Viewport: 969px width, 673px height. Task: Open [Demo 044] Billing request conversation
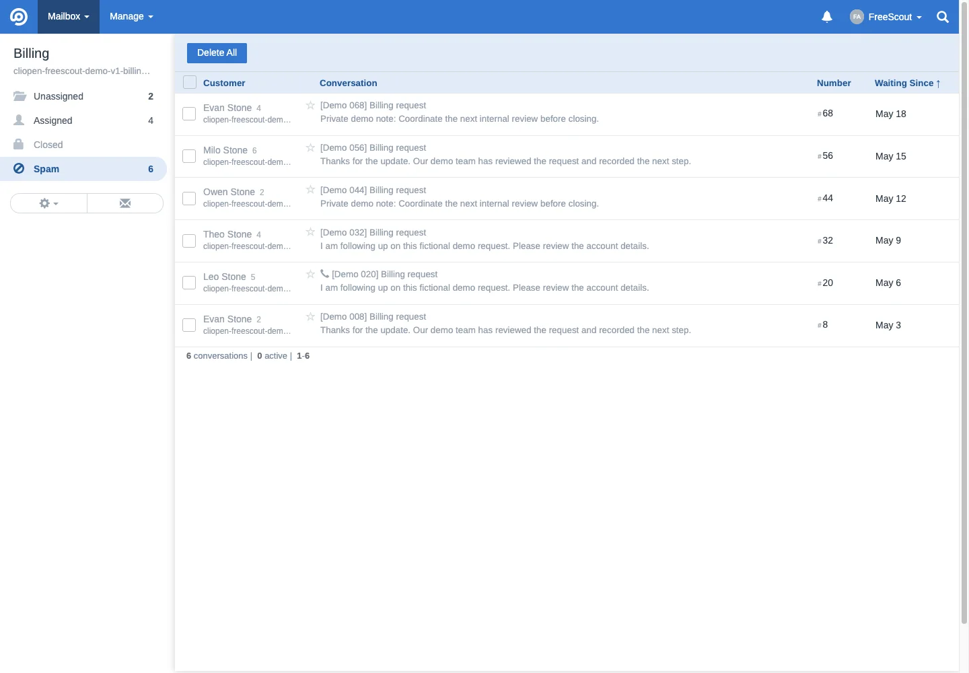(373, 190)
